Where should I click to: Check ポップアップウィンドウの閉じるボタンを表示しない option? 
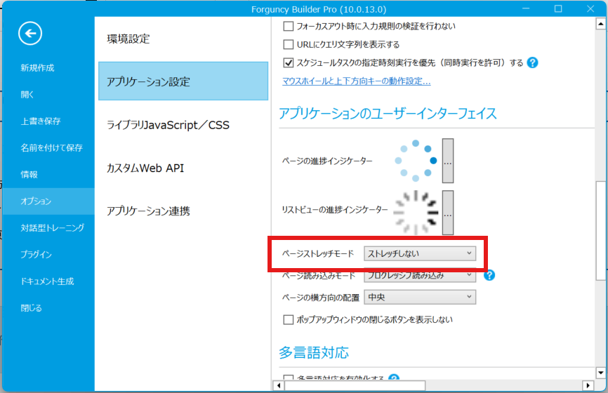(288, 319)
